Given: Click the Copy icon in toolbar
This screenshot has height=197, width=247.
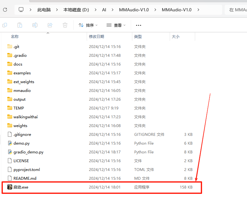Looking at the screenshot, I should point(5,25).
